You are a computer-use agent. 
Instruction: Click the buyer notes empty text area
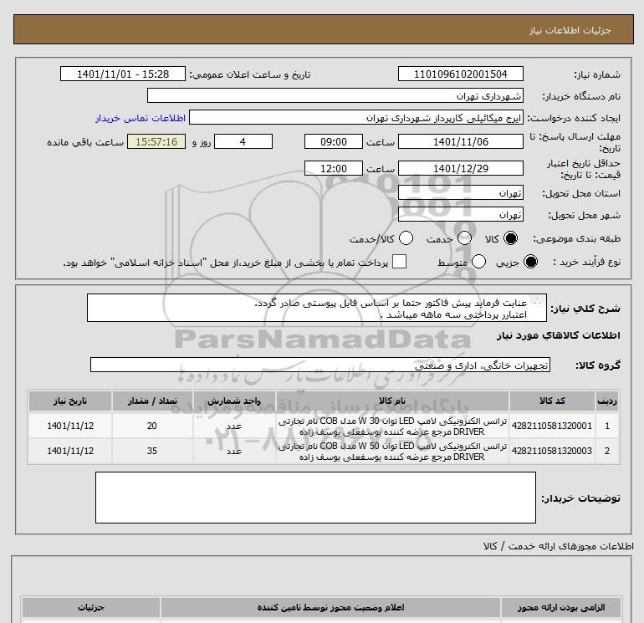[x=315, y=498]
